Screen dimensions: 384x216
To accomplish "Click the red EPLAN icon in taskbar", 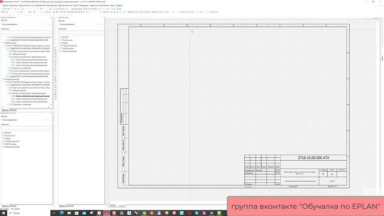I will (x=107, y=213).
